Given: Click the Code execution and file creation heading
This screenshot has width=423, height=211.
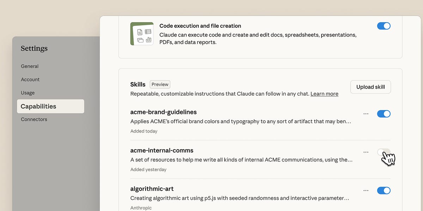Looking at the screenshot, I should point(200,26).
